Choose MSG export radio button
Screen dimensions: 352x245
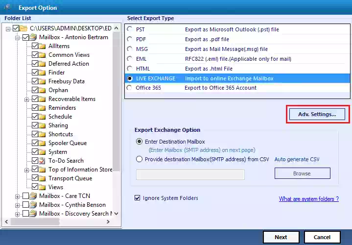pos(130,49)
